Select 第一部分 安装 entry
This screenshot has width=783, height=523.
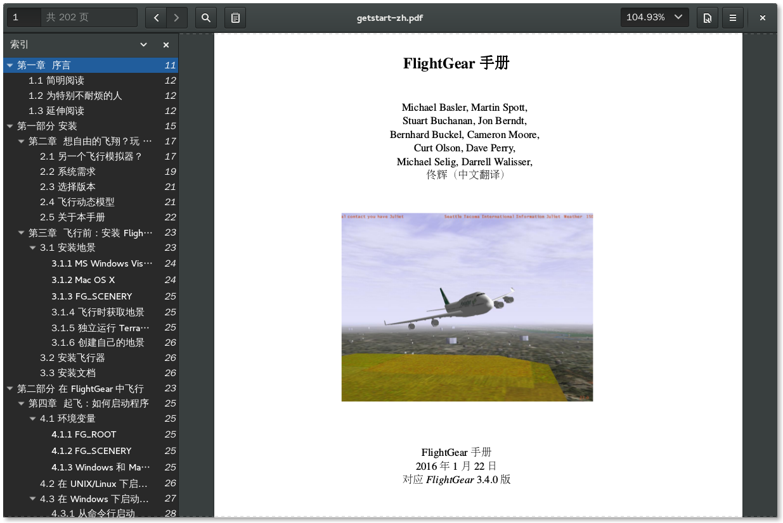[91, 126]
